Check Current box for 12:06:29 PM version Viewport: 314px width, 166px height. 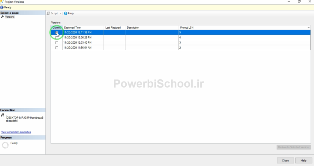pos(57,38)
